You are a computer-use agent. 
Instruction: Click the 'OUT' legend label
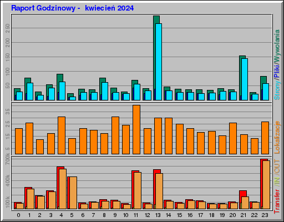coord(277,167)
